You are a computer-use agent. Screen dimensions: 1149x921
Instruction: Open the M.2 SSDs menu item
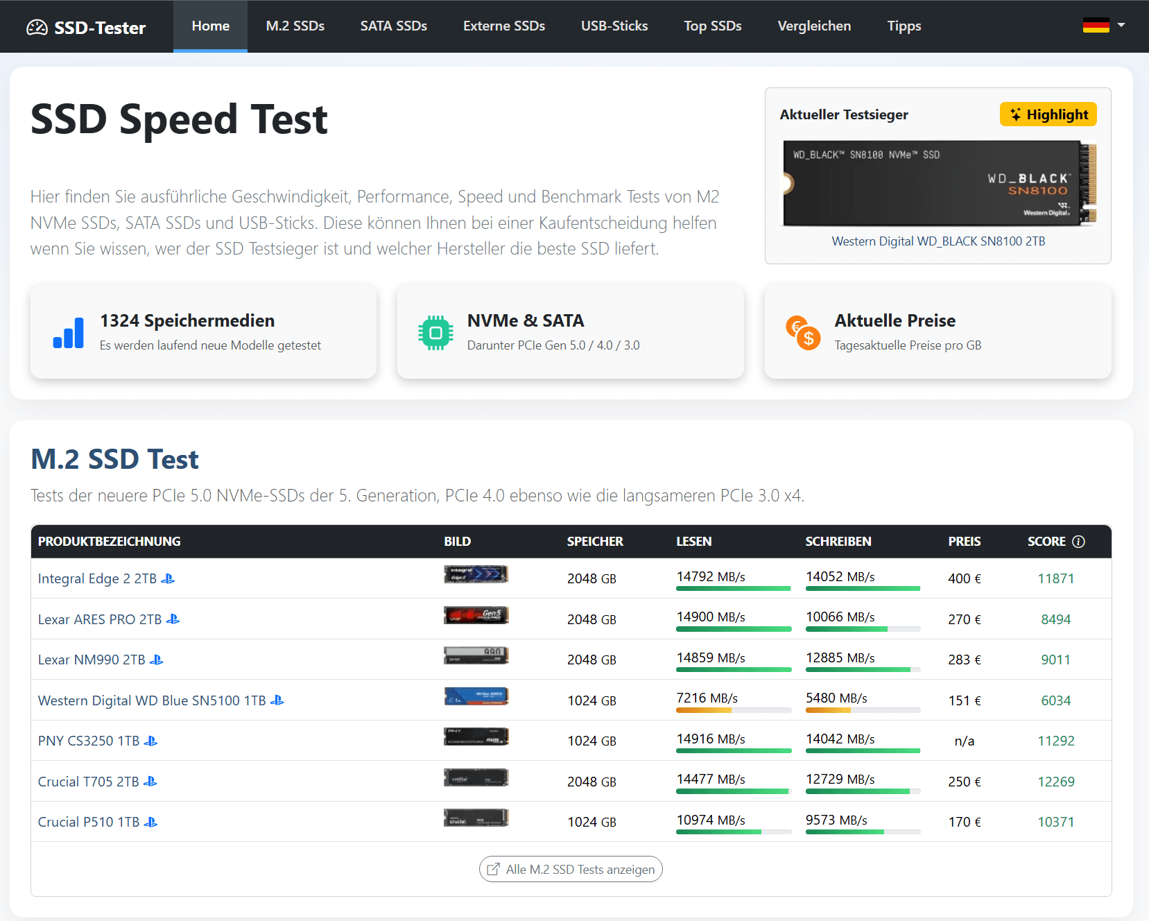coord(295,26)
